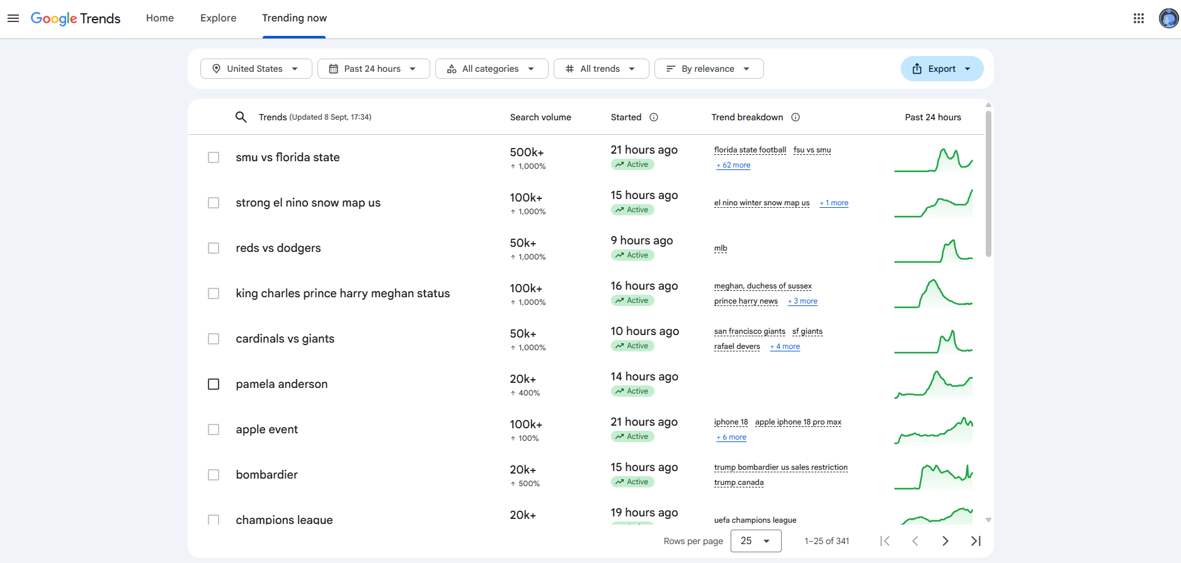This screenshot has width=1181, height=563.
Task: Open rafael devers related query
Action: tap(737, 346)
